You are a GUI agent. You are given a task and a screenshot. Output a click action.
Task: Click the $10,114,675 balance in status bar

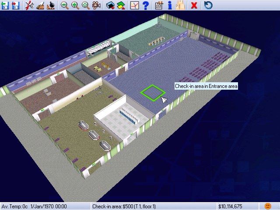233,206
